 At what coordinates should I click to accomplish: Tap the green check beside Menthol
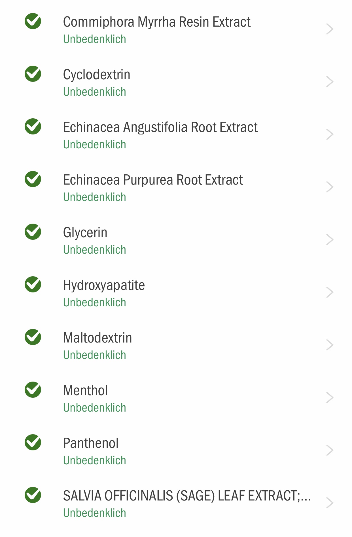click(33, 390)
